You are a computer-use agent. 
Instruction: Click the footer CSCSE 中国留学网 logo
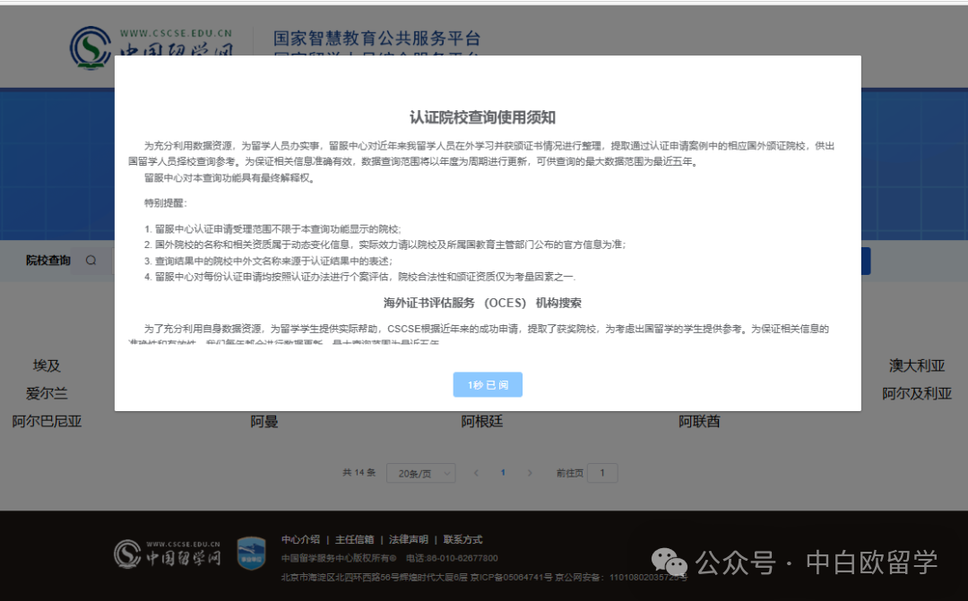tap(168, 554)
